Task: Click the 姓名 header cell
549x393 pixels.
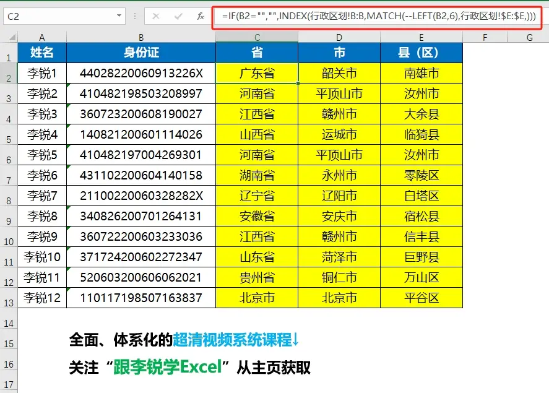Action: click(x=42, y=53)
